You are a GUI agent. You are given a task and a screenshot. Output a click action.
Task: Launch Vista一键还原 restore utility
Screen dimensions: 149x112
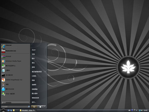pyautogui.click(x=15, y=94)
